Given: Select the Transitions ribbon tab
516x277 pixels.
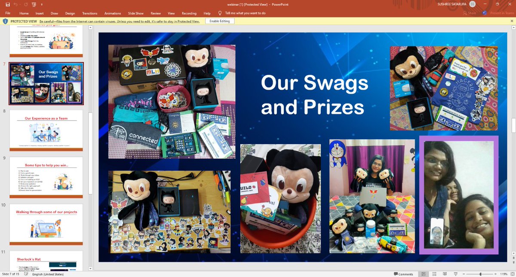Looking at the screenshot, I should (x=90, y=13).
